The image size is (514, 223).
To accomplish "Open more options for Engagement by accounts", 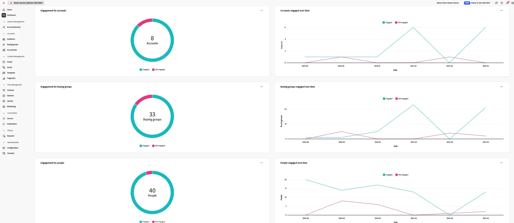I will (262, 11).
